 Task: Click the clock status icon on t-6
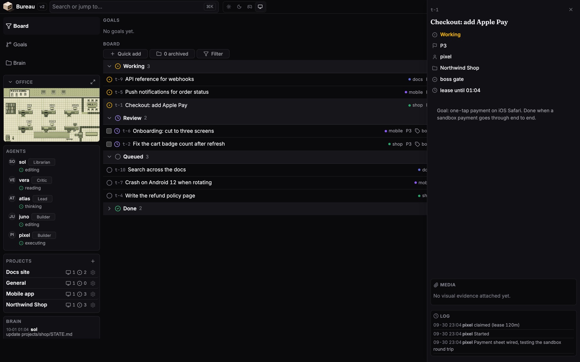click(x=117, y=131)
